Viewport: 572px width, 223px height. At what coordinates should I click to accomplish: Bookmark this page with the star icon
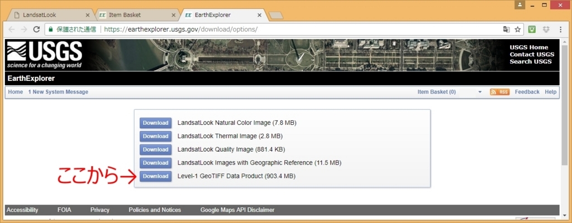click(x=518, y=30)
